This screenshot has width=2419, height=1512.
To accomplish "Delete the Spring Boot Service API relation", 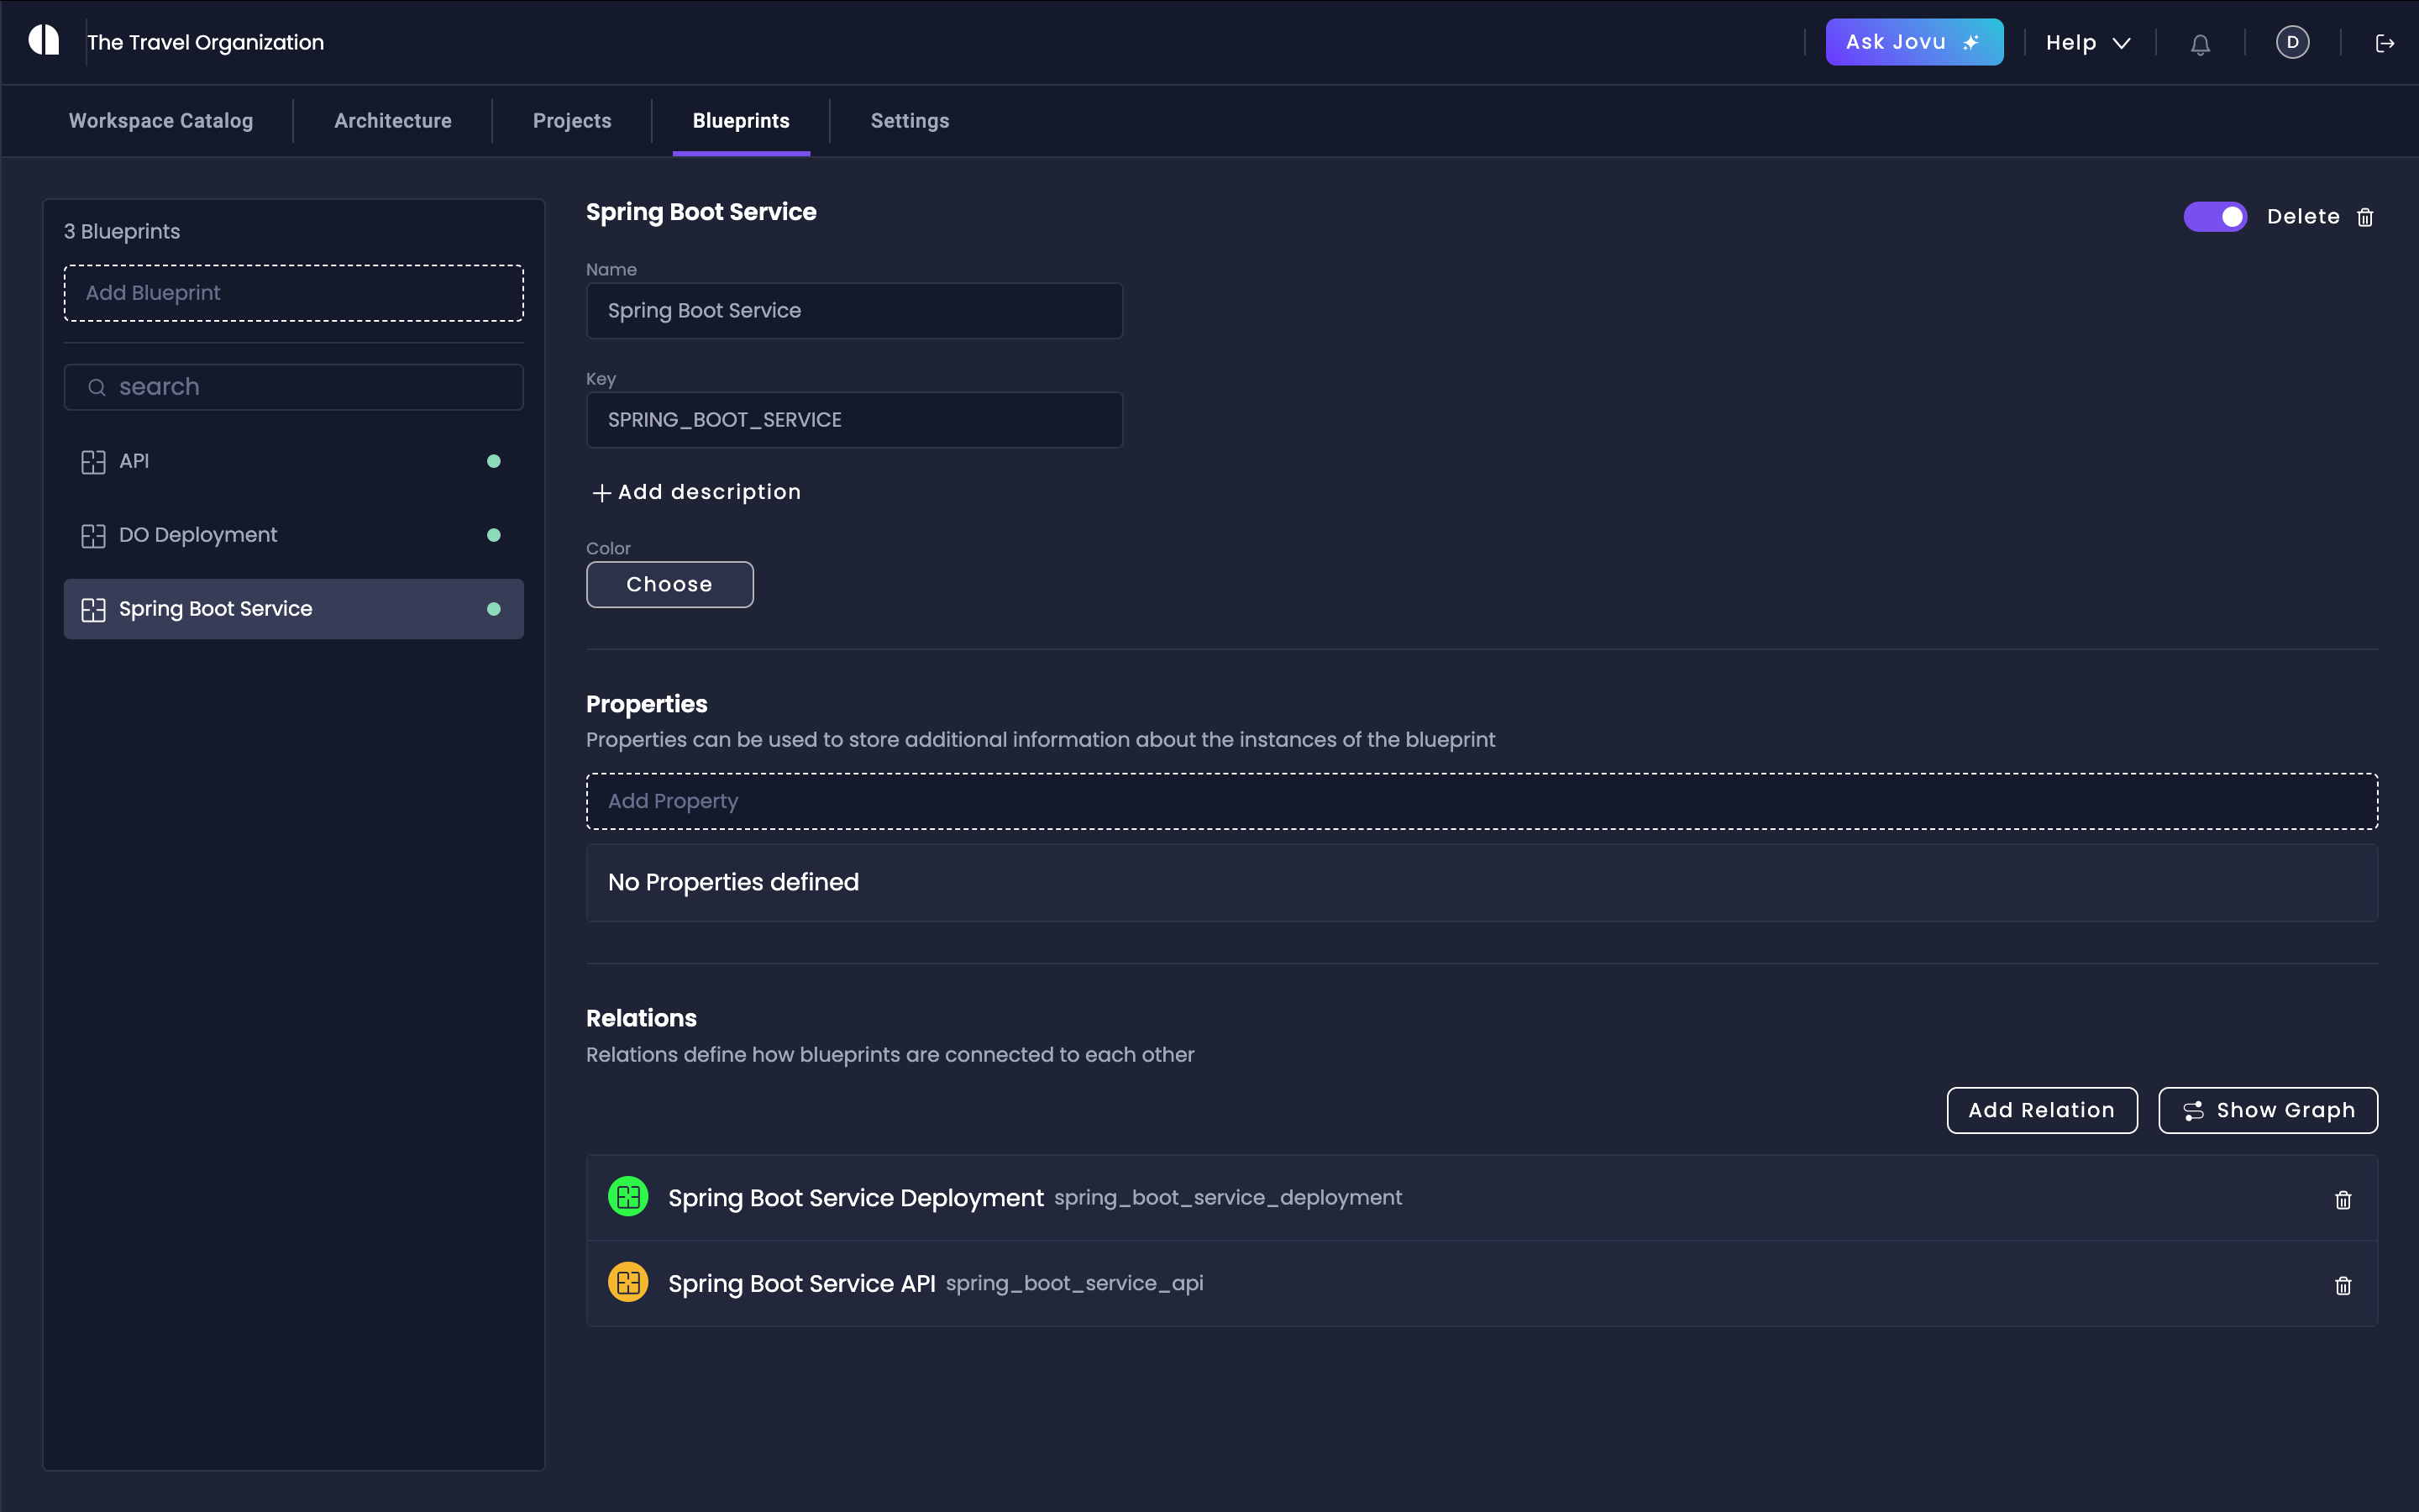I will click(2342, 1285).
